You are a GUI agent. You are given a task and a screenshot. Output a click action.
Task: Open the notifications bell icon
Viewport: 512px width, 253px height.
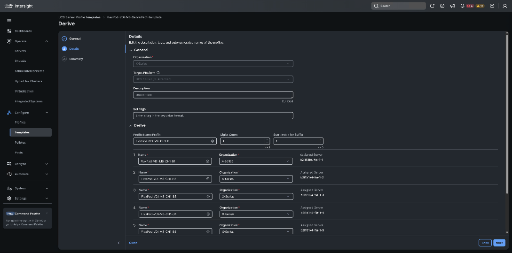click(462, 6)
